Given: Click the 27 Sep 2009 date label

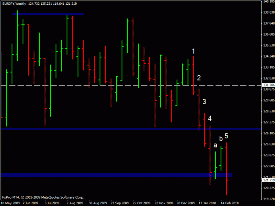Looking at the screenshot, I should pyautogui.click(x=120, y=203).
